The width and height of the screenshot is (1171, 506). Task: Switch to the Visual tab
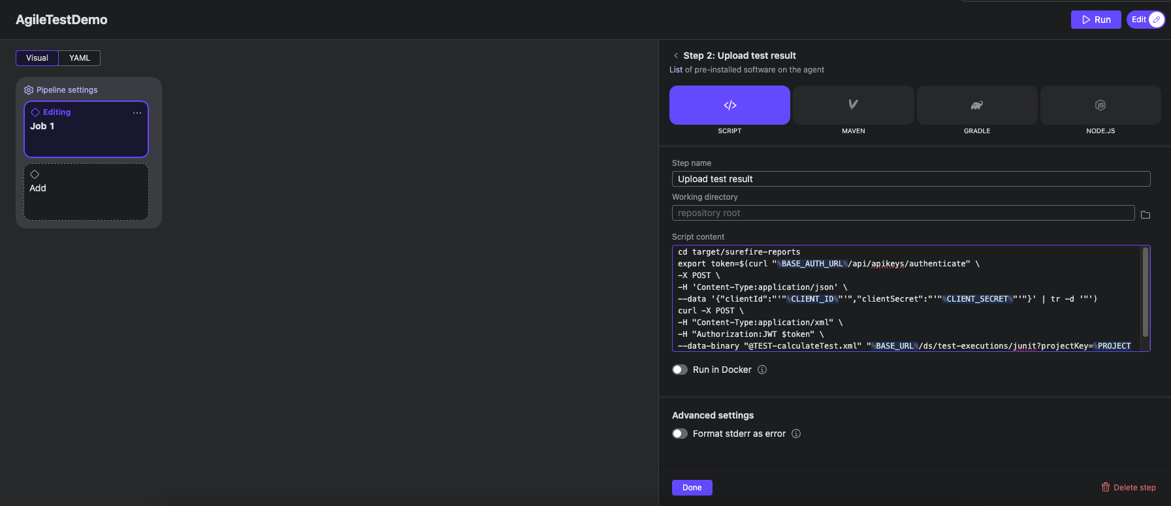[x=37, y=58]
